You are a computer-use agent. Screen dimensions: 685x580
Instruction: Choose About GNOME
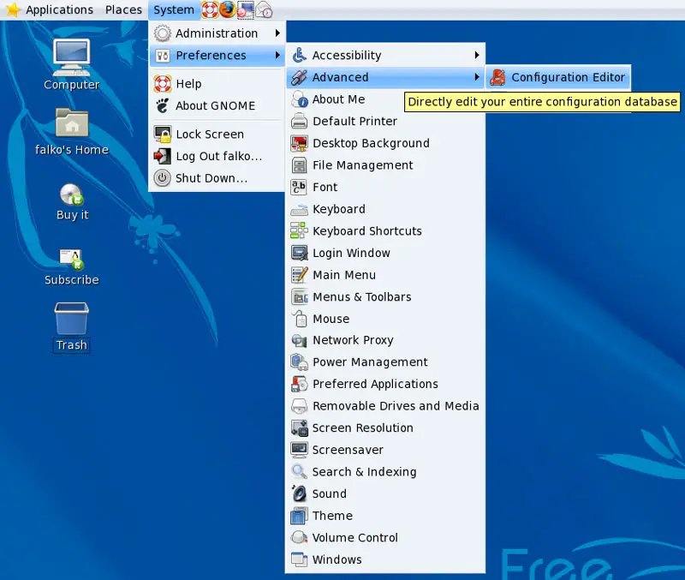[217, 105]
